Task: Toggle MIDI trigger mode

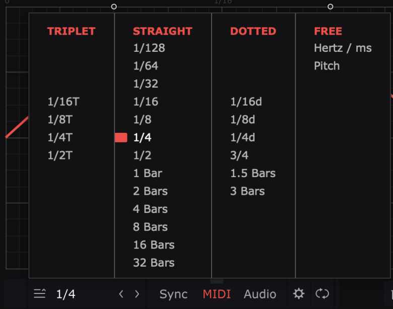Action: tap(217, 294)
